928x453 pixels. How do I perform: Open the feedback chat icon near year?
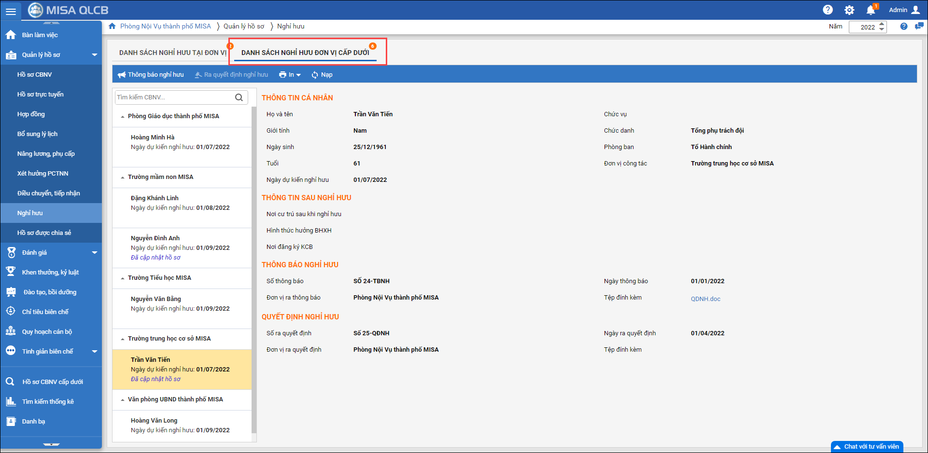pyautogui.click(x=919, y=27)
